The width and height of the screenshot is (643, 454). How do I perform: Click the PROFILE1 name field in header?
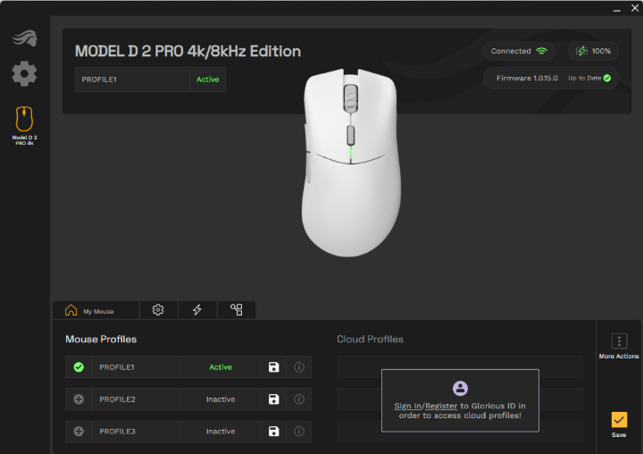point(132,80)
